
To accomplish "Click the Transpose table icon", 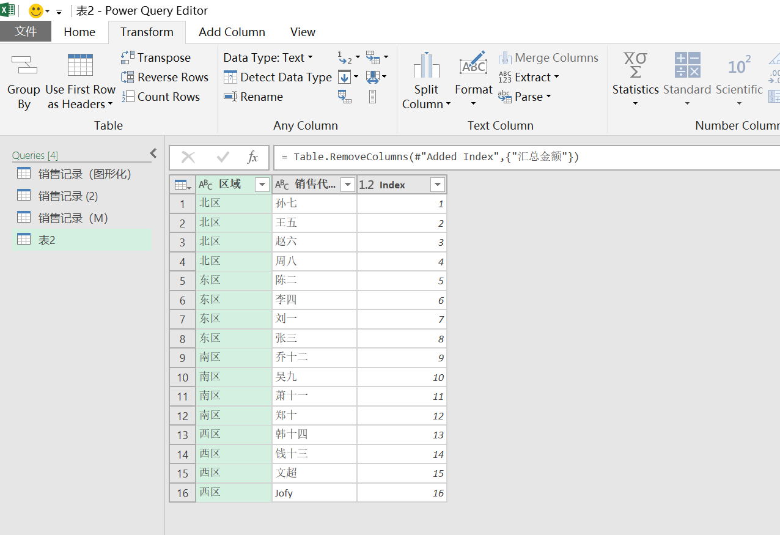I will (x=128, y=57).
